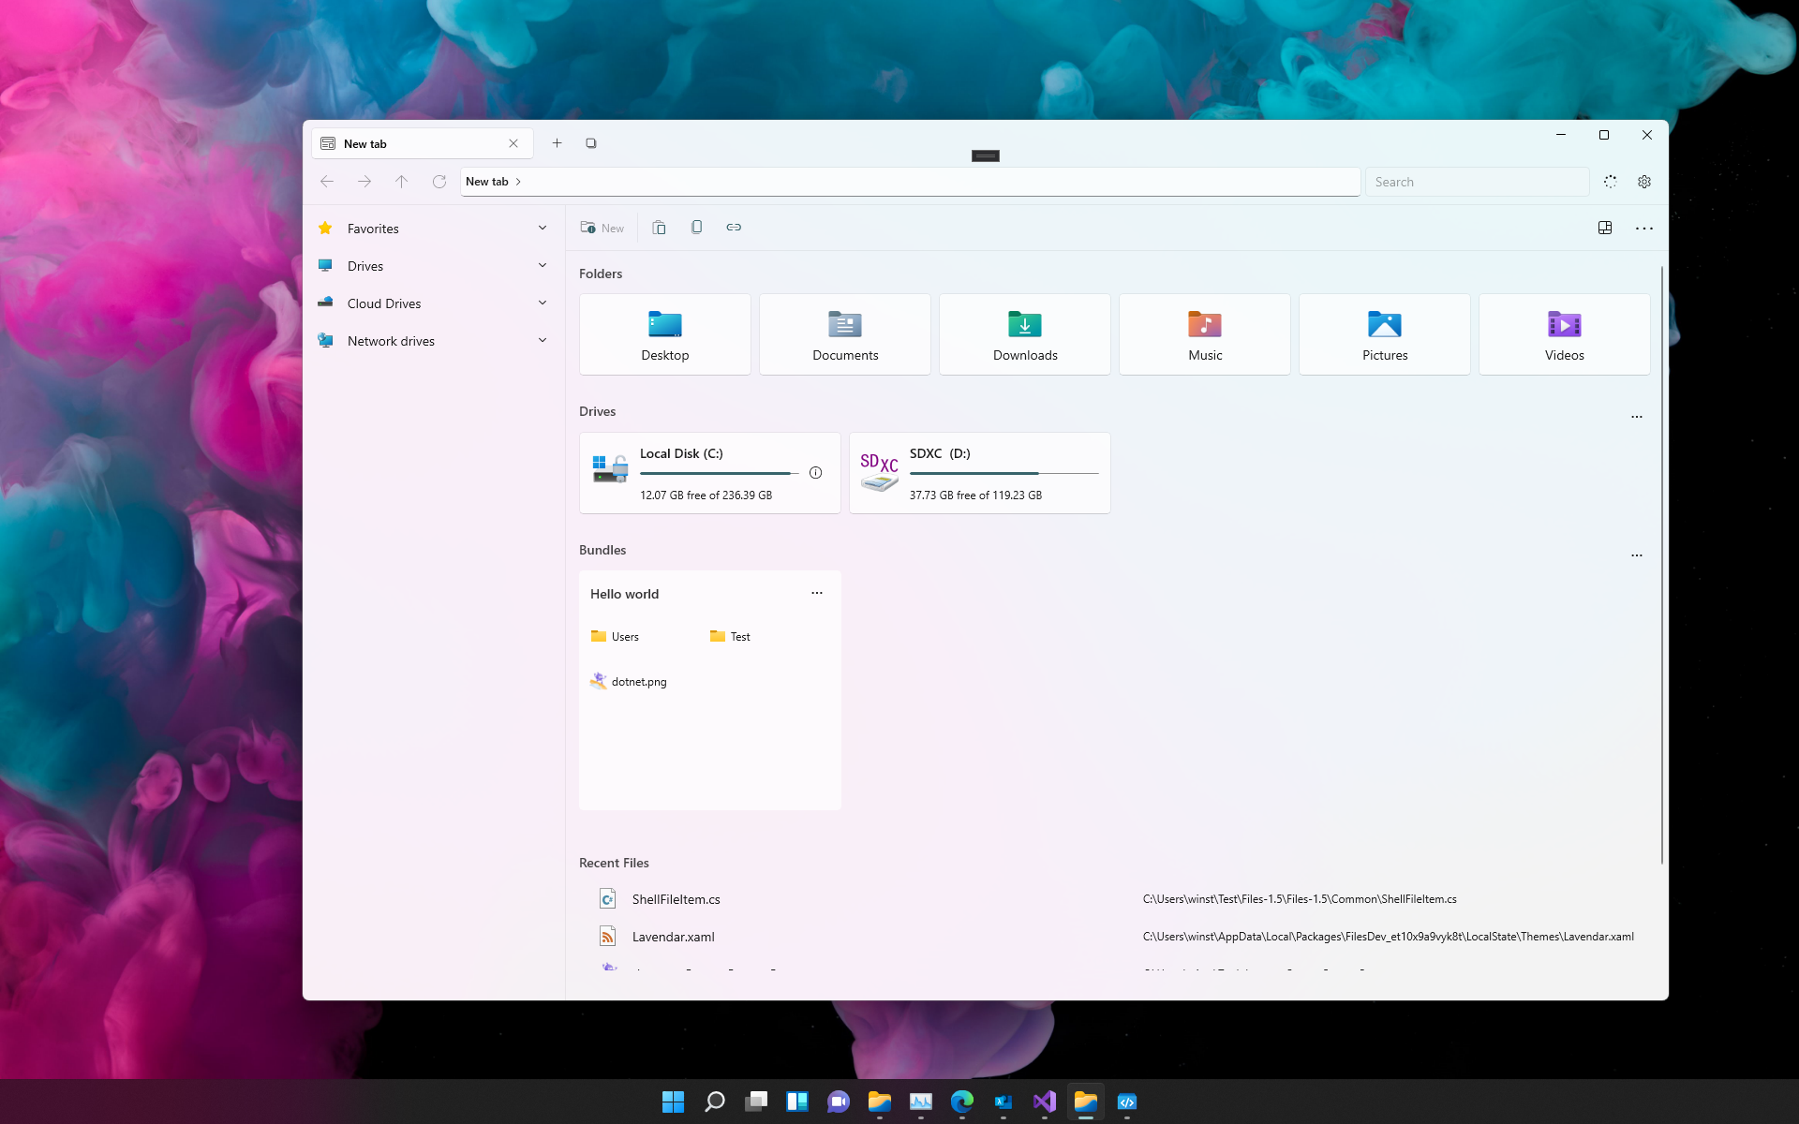This screenshot has height=1124, width=1799.
Task: Click the Local Disk C: info icon
Action: point(815,473)
